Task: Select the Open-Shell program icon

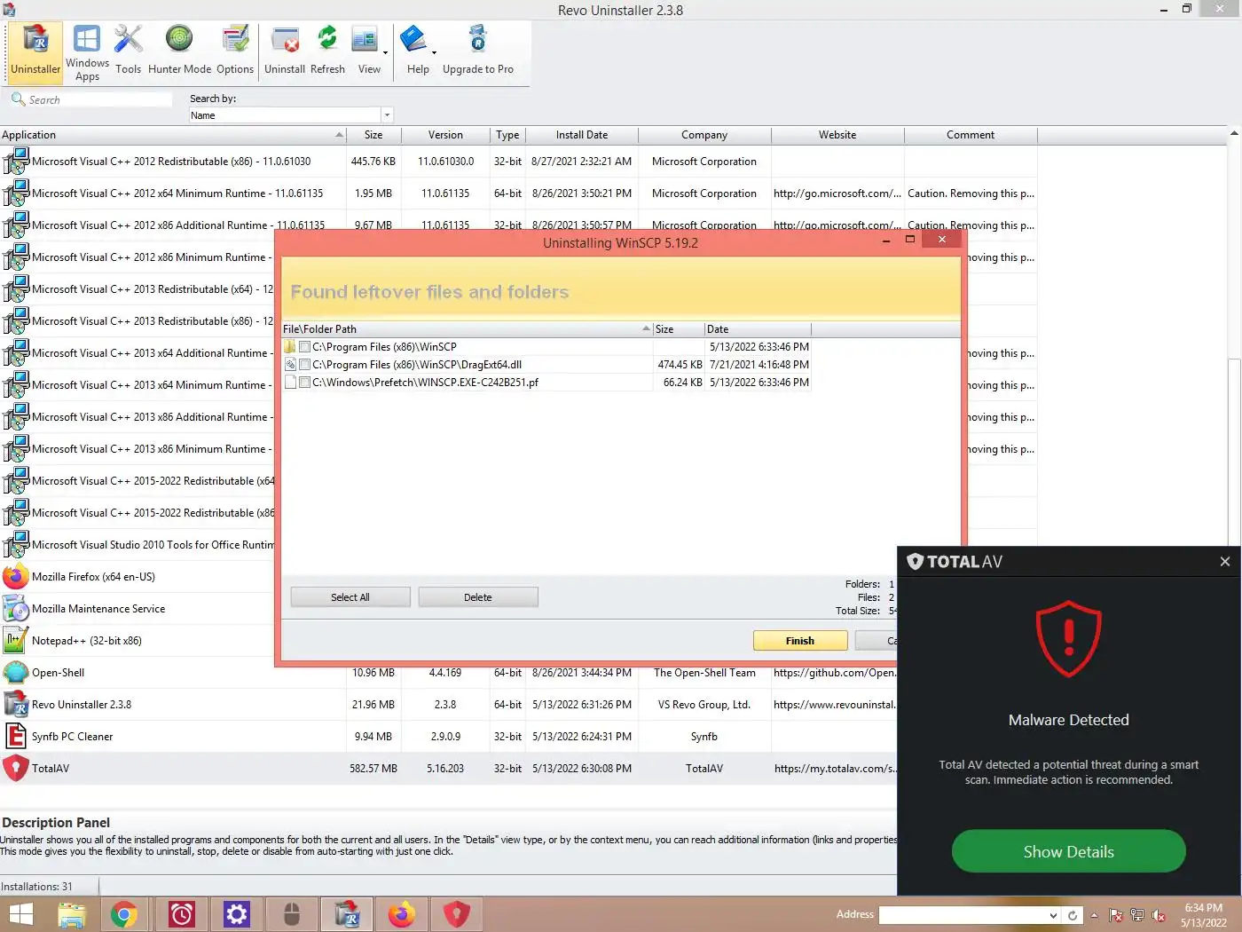Action: (15, 673)
